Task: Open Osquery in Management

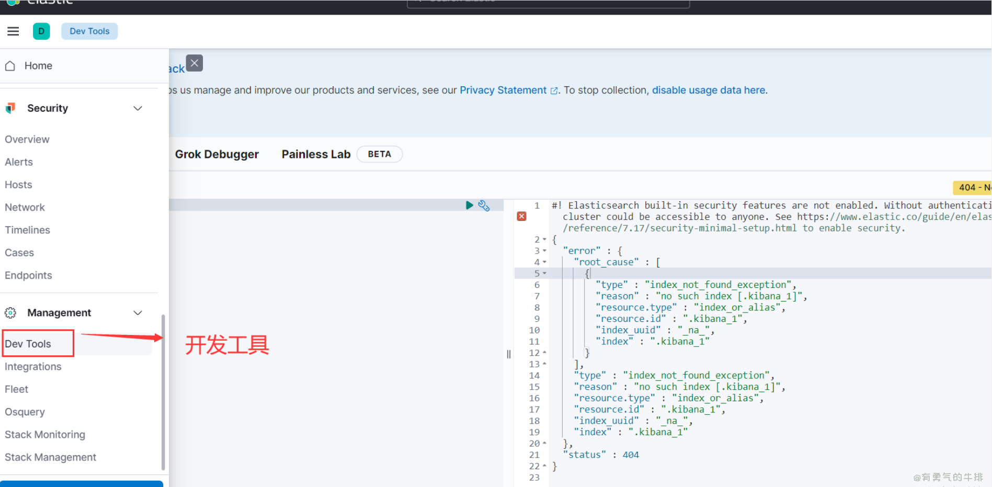Action: pyautogui.click(x=25, y=412)
